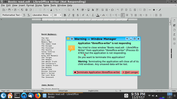Open font size 10 dropdown
This screenshot has width=177, height=99.
click(x=61, y=15)
